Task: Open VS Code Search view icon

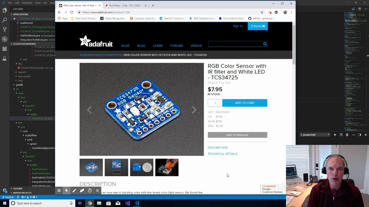Action: pyautogui.click(x=5, y=20)
